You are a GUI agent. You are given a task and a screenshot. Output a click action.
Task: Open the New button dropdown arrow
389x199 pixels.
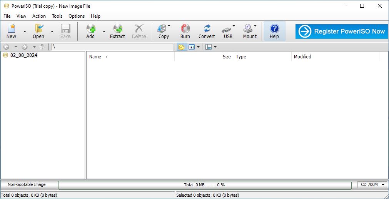click(25, 31)
